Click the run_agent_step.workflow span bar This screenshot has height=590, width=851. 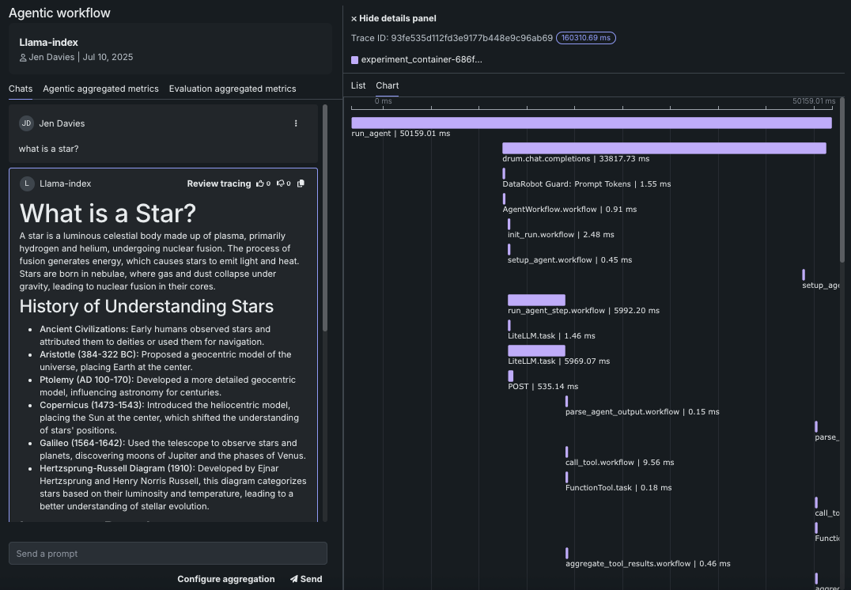(x=536, y=300)
